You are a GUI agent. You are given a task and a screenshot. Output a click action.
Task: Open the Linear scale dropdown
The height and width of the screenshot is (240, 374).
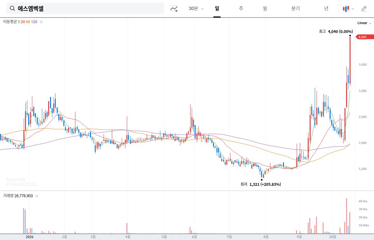tap(364, 23)
